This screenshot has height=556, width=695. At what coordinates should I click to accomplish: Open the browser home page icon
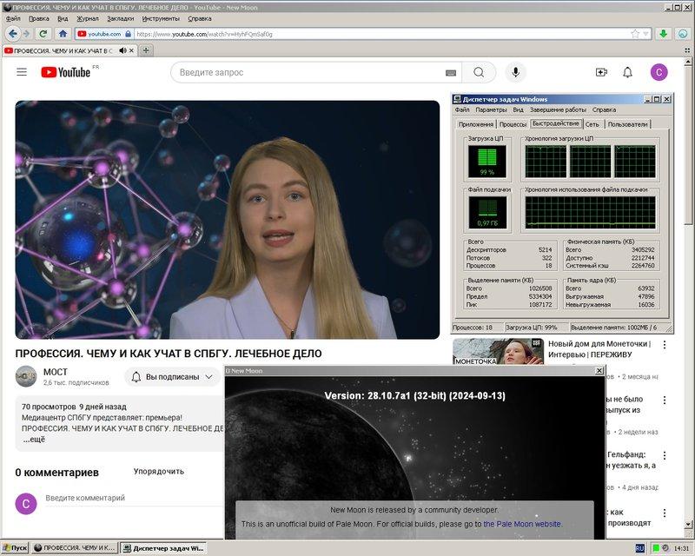[63, 34]
